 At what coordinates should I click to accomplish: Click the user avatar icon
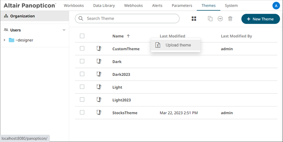click(276, 6)
